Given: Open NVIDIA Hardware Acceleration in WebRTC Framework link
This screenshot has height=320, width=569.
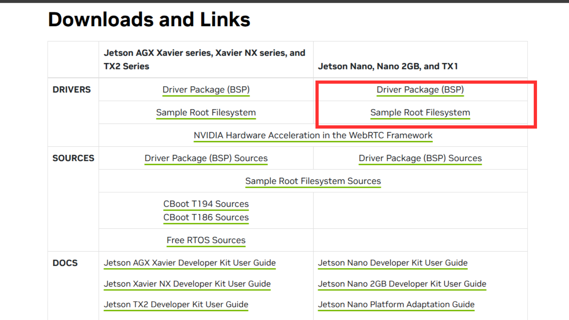Looking at the screenshot, I should pos(313,135).
